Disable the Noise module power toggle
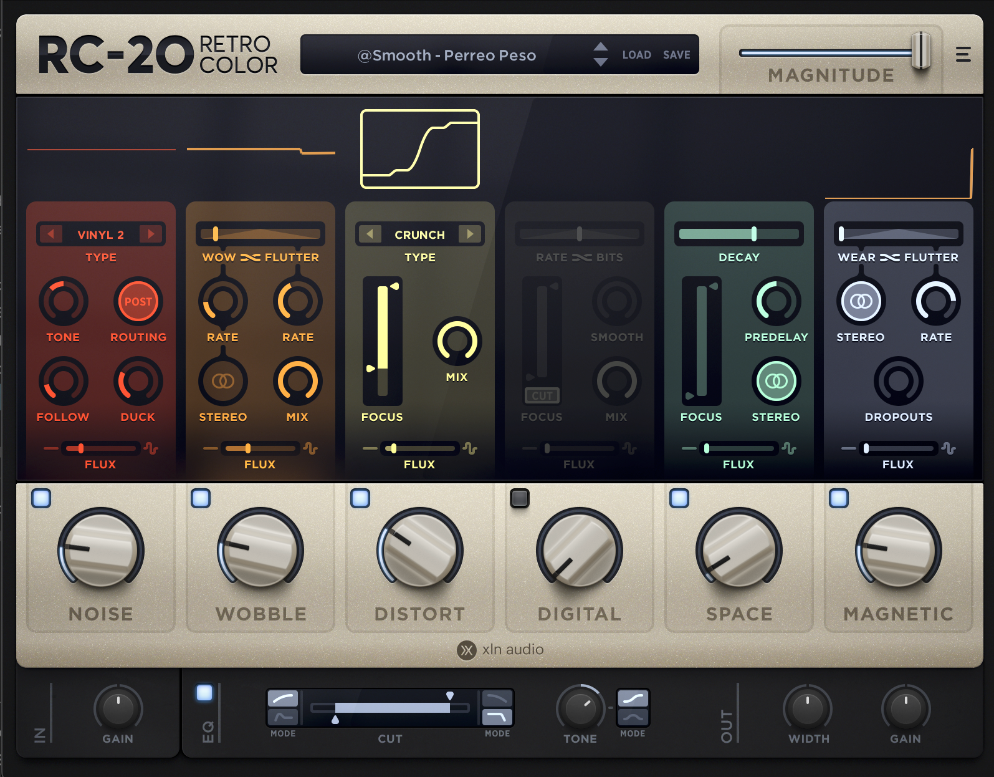This screenshot has width=994, height=777. pos(41,498)
